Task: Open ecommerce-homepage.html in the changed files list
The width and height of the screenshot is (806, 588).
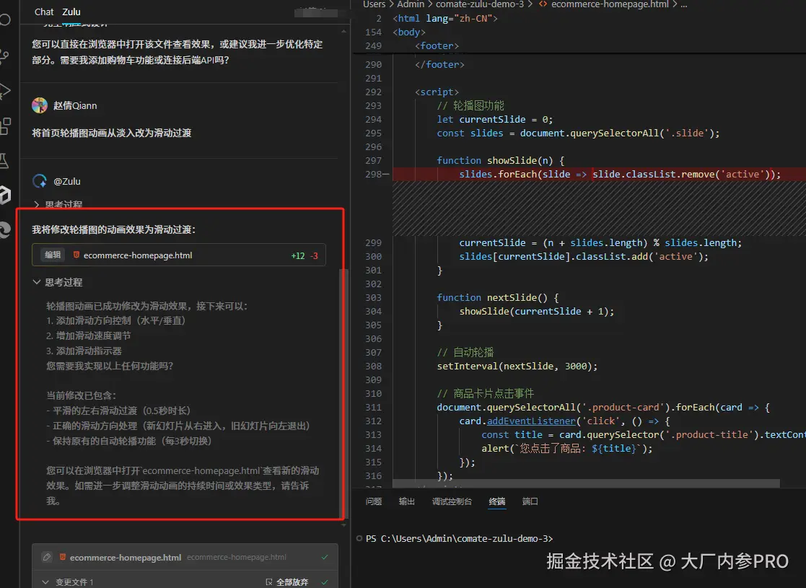Action: coord(126,557)
